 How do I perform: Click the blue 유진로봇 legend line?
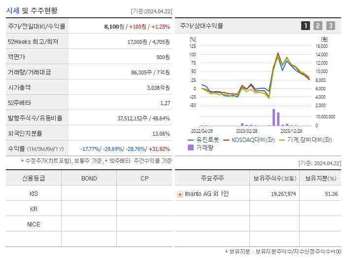190,140
